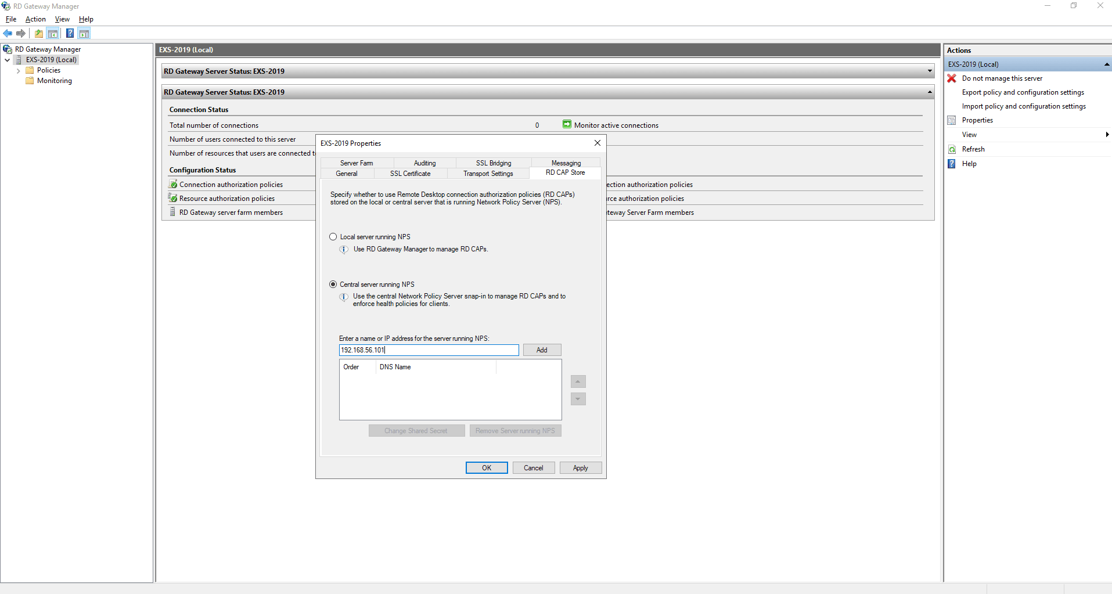The image size is (1112, 594).
Task: Toggle the Show/Hide Action Pane toolbar icon
Action: [x=84, y=34]
